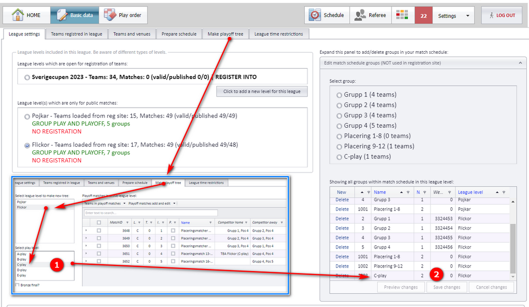Open the filter icon in N column
529x307 pixels.
coord(424,193)
